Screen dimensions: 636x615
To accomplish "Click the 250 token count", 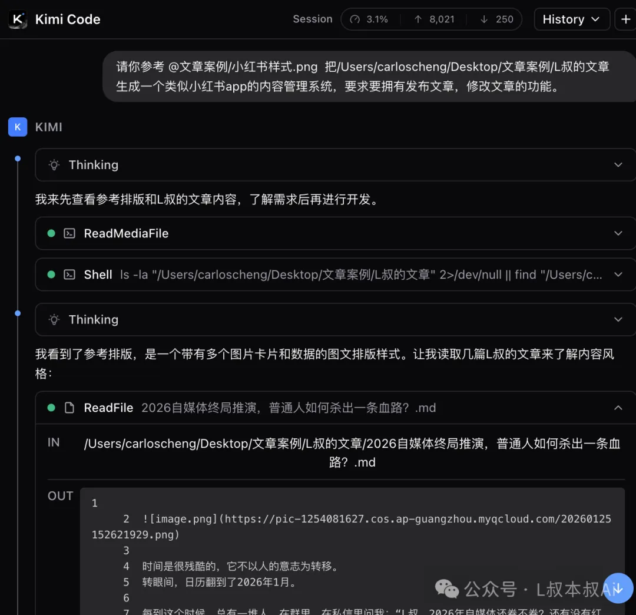I will [505, 19].
